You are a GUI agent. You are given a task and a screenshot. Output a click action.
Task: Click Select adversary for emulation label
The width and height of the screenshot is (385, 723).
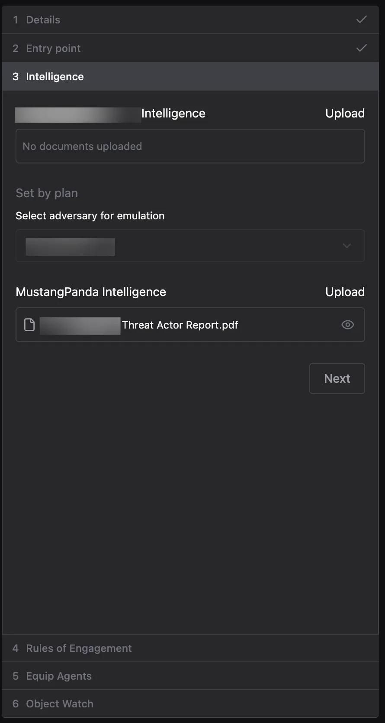(x=90, y=215)
